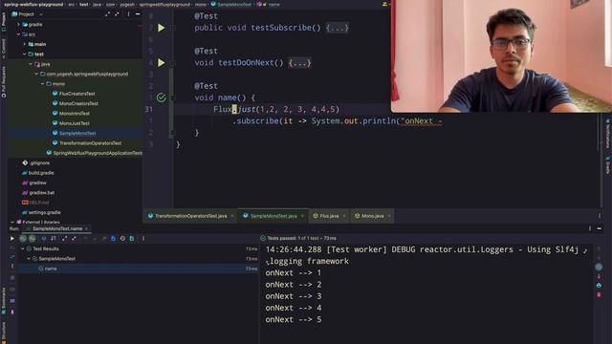This screenshot has width=612, height=344.
Task: Open Project panel options menu
Action: pos(128,14)
